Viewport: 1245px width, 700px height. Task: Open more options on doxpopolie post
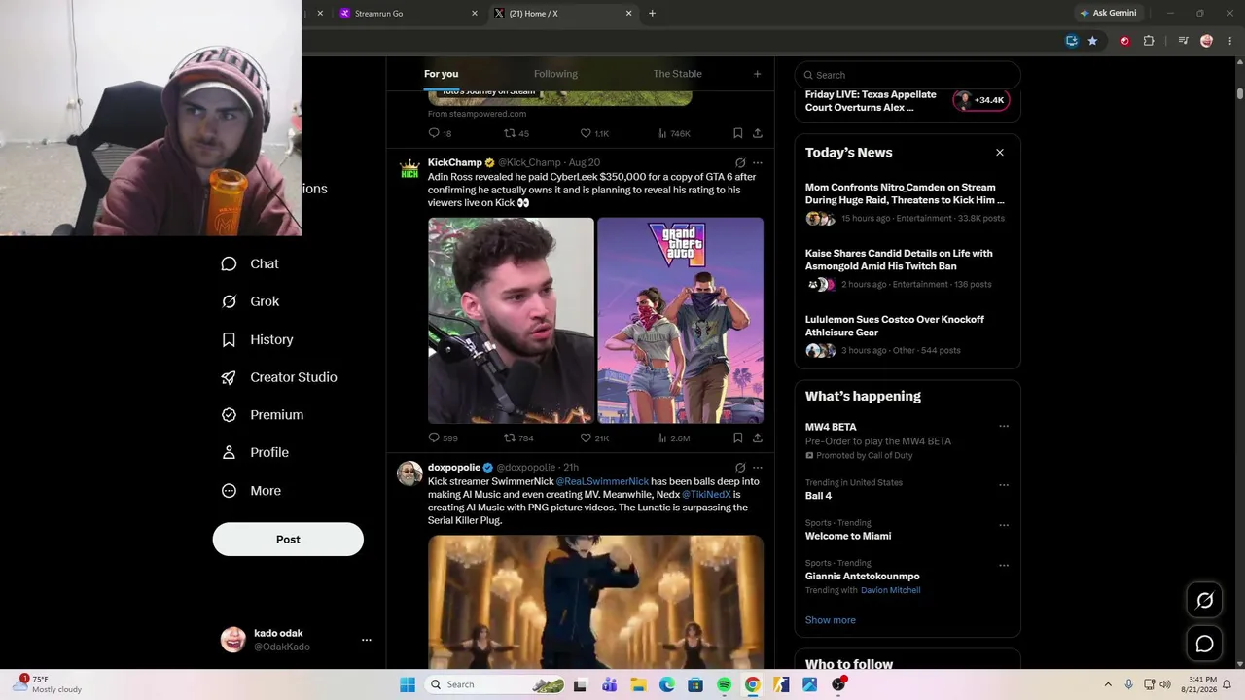[x=758, y=468]
